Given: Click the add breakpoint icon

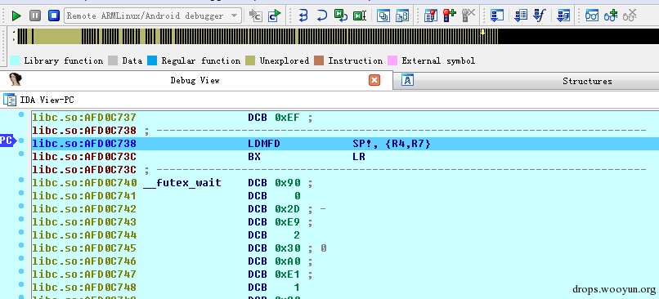Looking at the screenshot, I should pos(449,16).
